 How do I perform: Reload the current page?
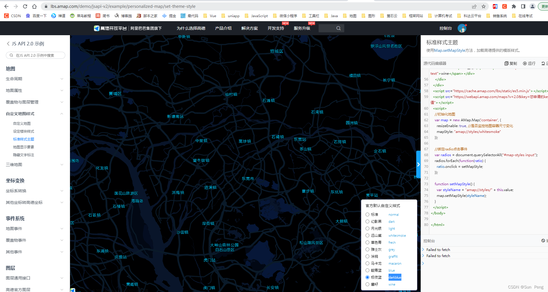25,6
